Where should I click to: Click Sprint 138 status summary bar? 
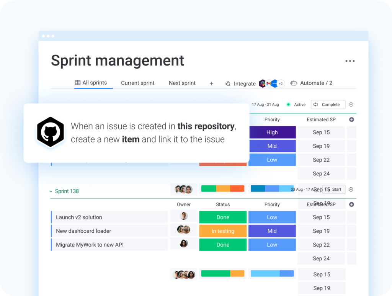223,188
